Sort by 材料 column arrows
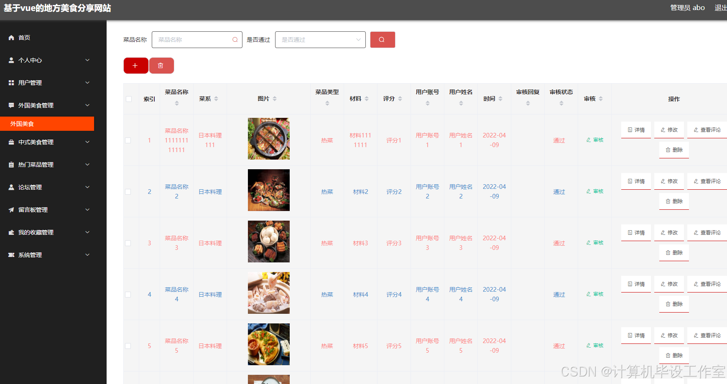This screenshot has width=727, height=384. coord(367,99)
